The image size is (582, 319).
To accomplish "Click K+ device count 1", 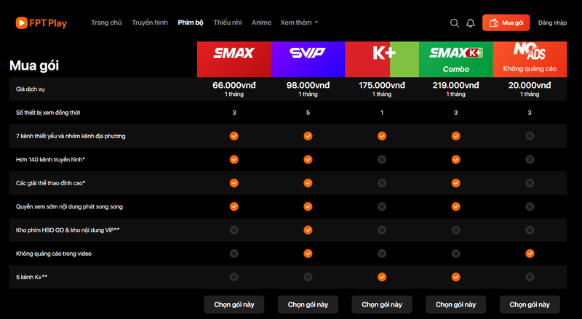I will click(382, 113).
